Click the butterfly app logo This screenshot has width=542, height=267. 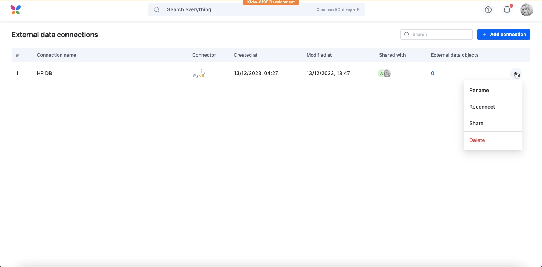point(15,10)
